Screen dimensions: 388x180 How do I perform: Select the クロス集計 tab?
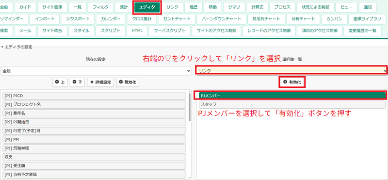142,19
